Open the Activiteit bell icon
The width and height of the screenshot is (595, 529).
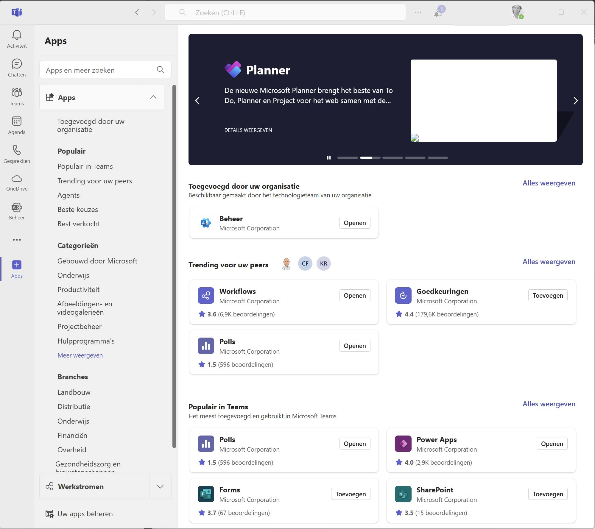17,39
